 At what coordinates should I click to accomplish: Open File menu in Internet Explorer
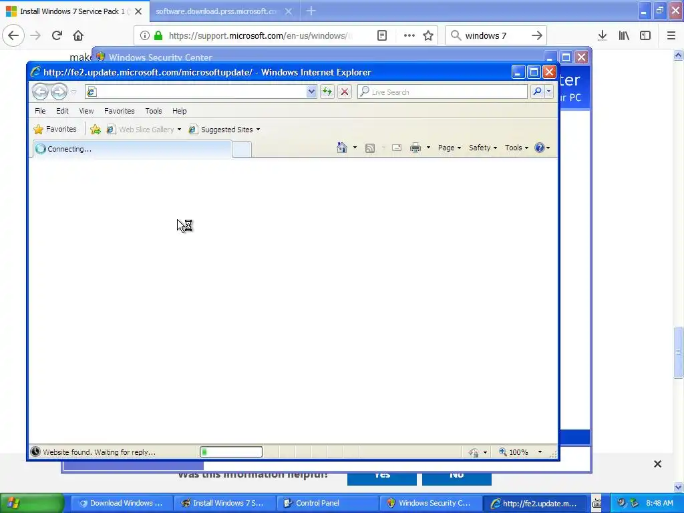click(x=40, y=111)
